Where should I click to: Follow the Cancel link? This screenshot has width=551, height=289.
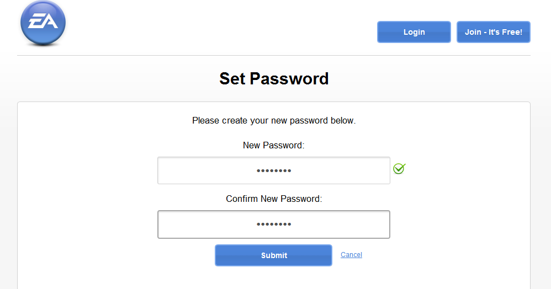tap(351, 255)
